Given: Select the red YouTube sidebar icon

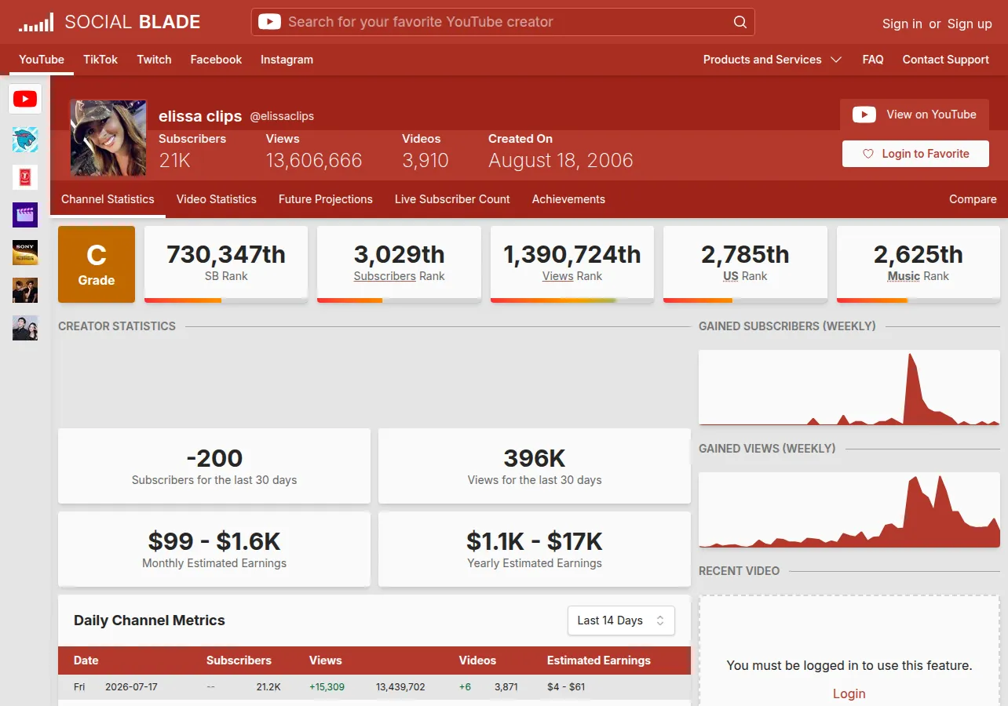Looking at the screenshot, I should (25, 99).
